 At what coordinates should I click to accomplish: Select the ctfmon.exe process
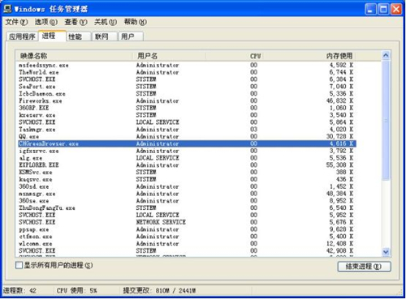(187, 237)
